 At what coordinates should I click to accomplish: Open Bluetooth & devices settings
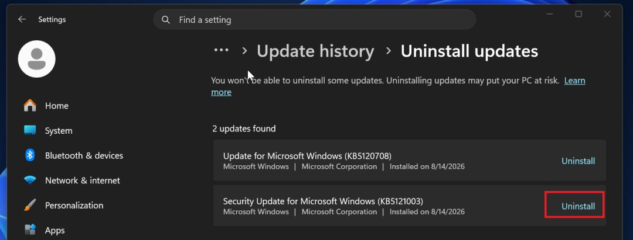coord(84,155)
